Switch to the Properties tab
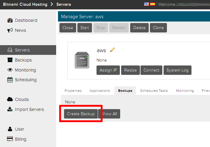The height and width of the screenshot is (147, 210). pos(73,91)
